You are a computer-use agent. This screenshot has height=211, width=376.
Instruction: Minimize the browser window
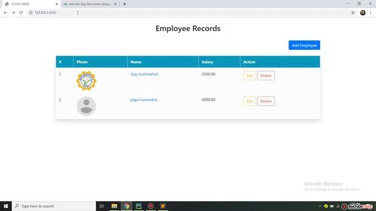click(348, 4)
